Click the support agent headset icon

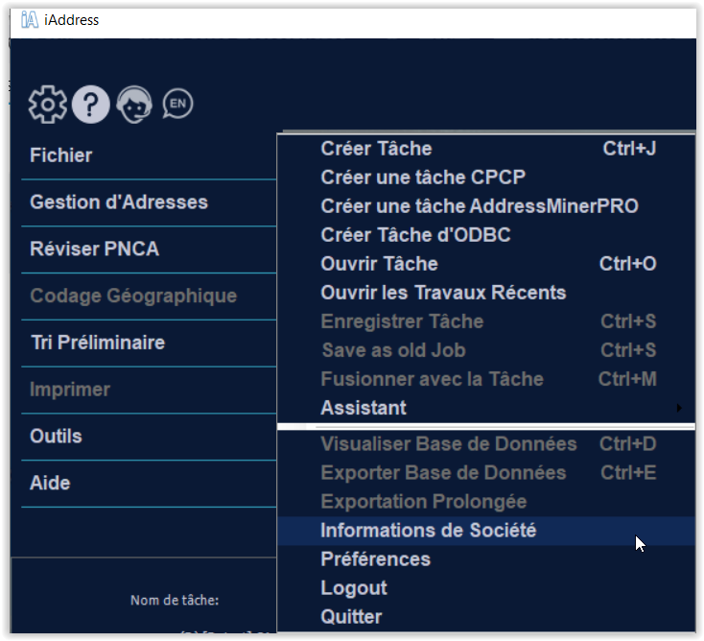click(134, 104)
